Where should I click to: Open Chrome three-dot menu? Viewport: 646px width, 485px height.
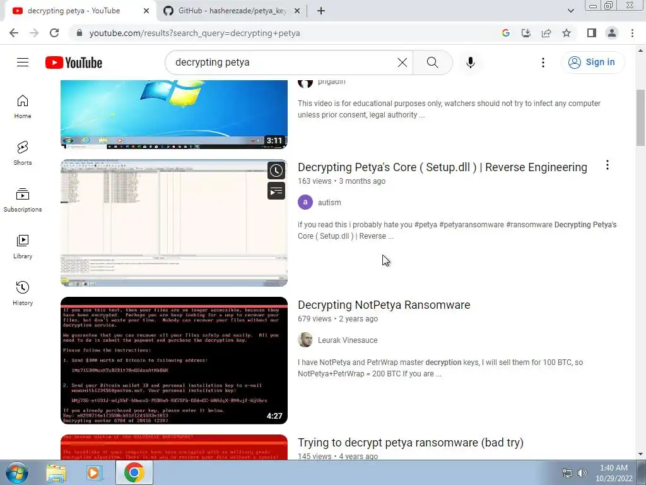click(x=632, y=33)
